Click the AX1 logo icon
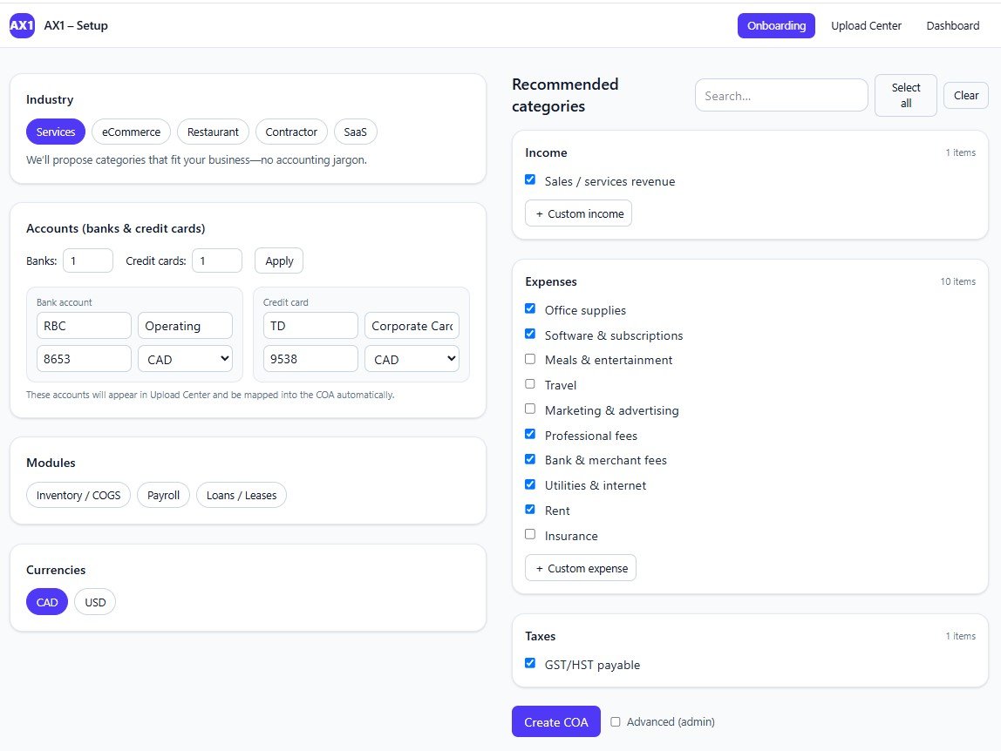Viewport: 1001px width, 751px height. (22, 25)
